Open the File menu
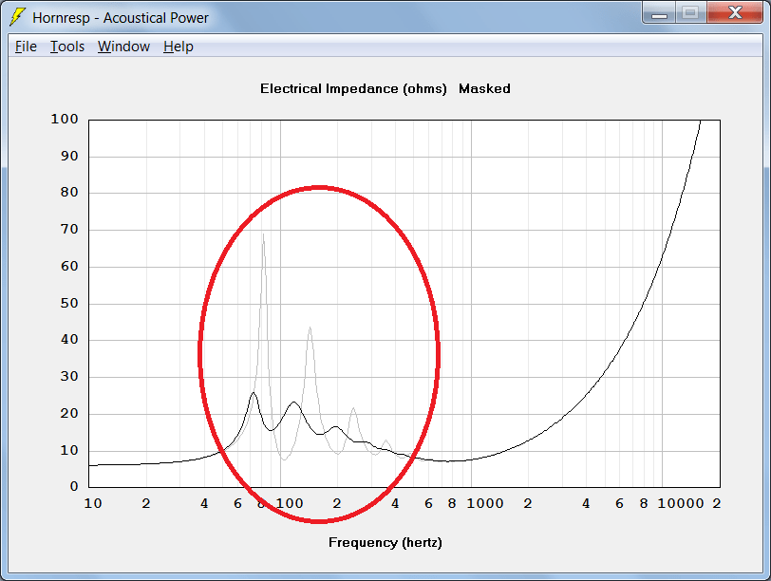Viewport: 771px width, 581px height. (x=26, y=47)
